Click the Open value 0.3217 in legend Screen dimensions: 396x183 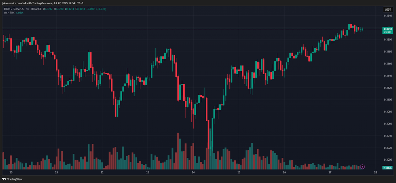[48, 9]
